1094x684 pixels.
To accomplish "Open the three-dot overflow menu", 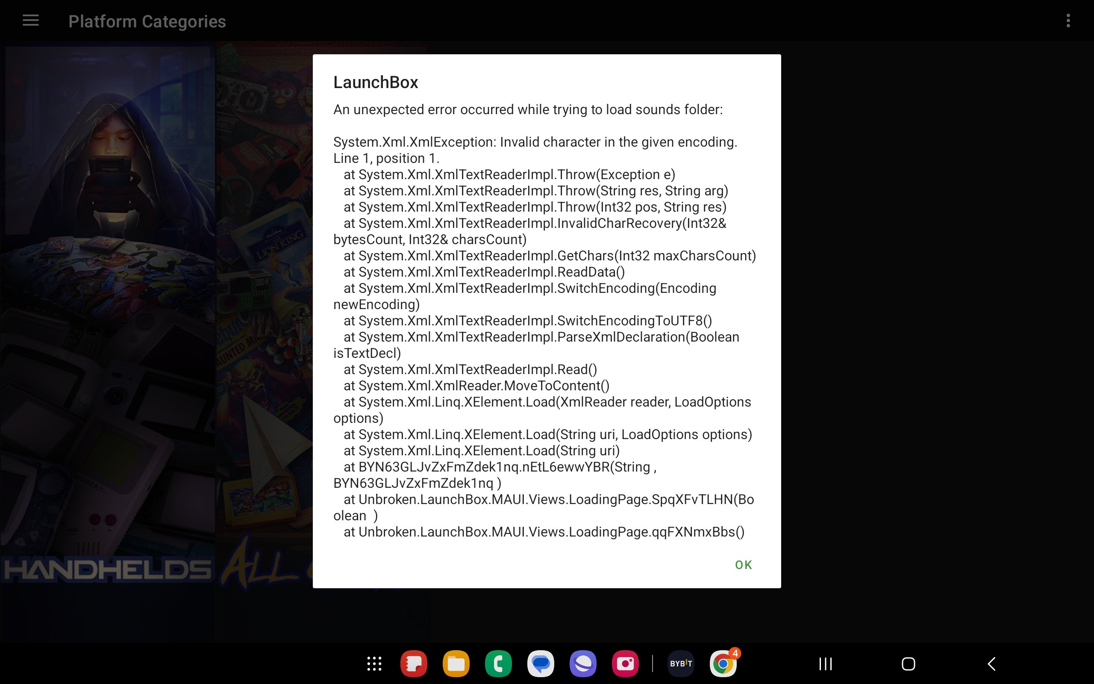I will pyautogui.click(x=1068, y=21).
